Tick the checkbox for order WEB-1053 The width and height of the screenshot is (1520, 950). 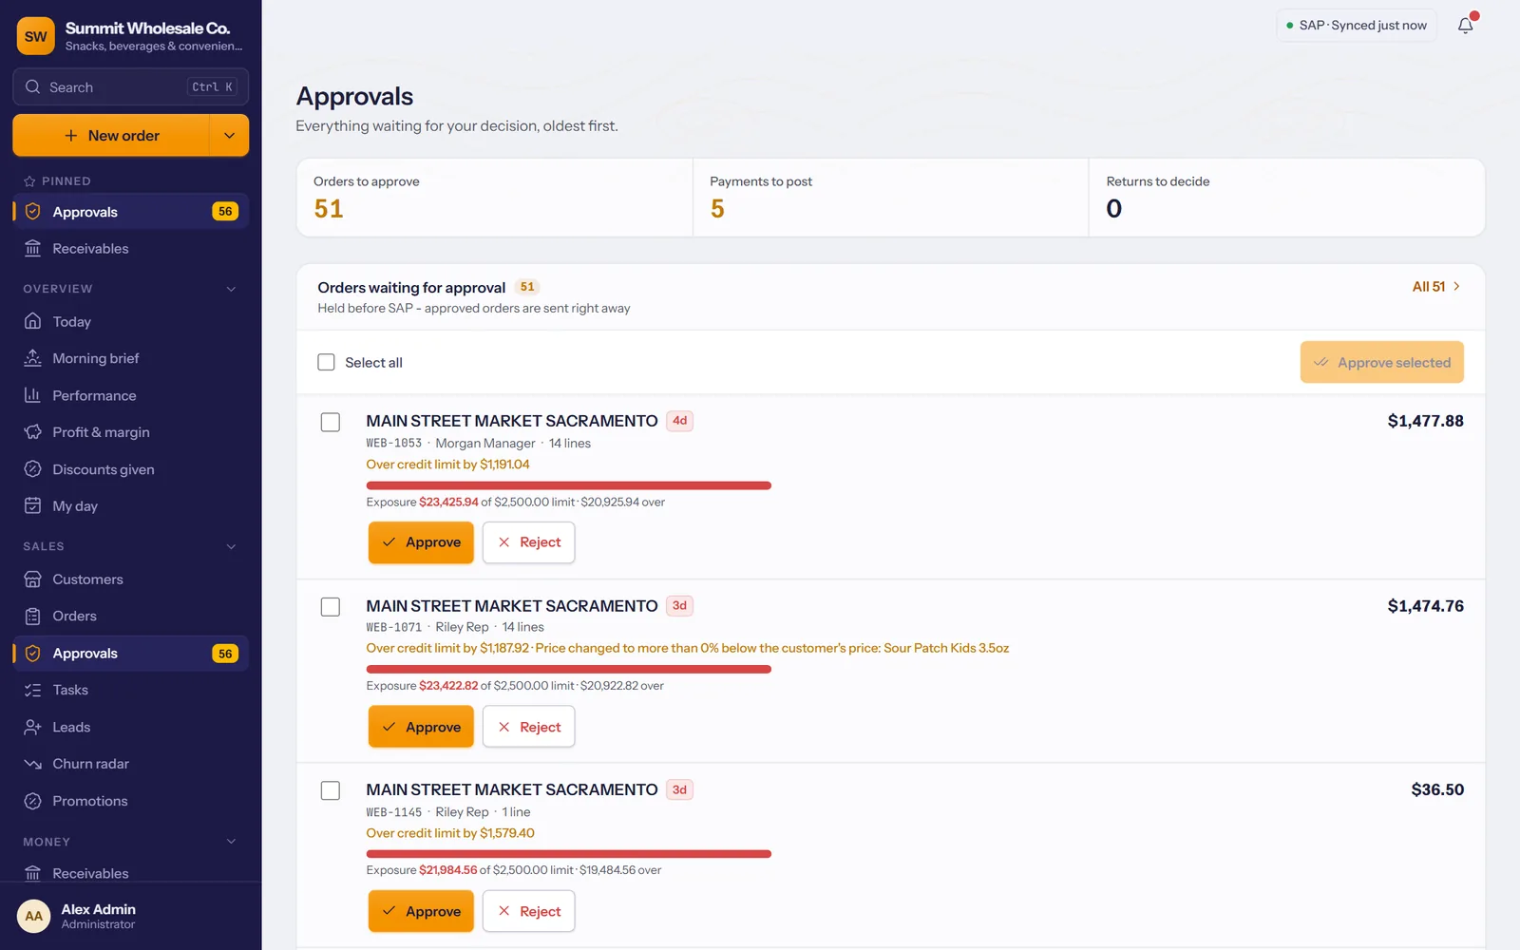click(x=331, y=422)
